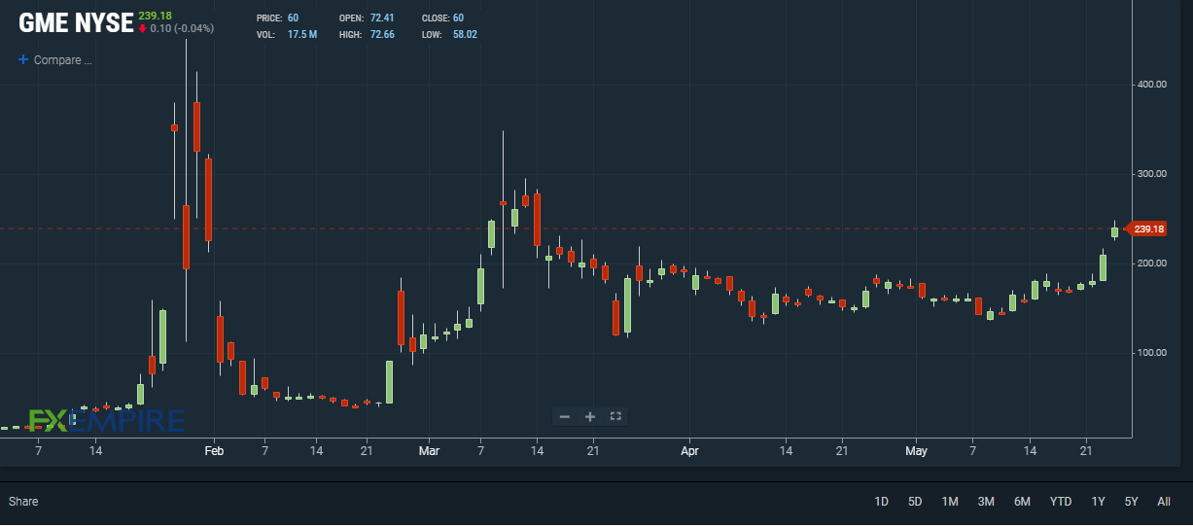Click the 200.00 price axis label
This screenshot has height=527, width=1193.
coord(1152,263)
